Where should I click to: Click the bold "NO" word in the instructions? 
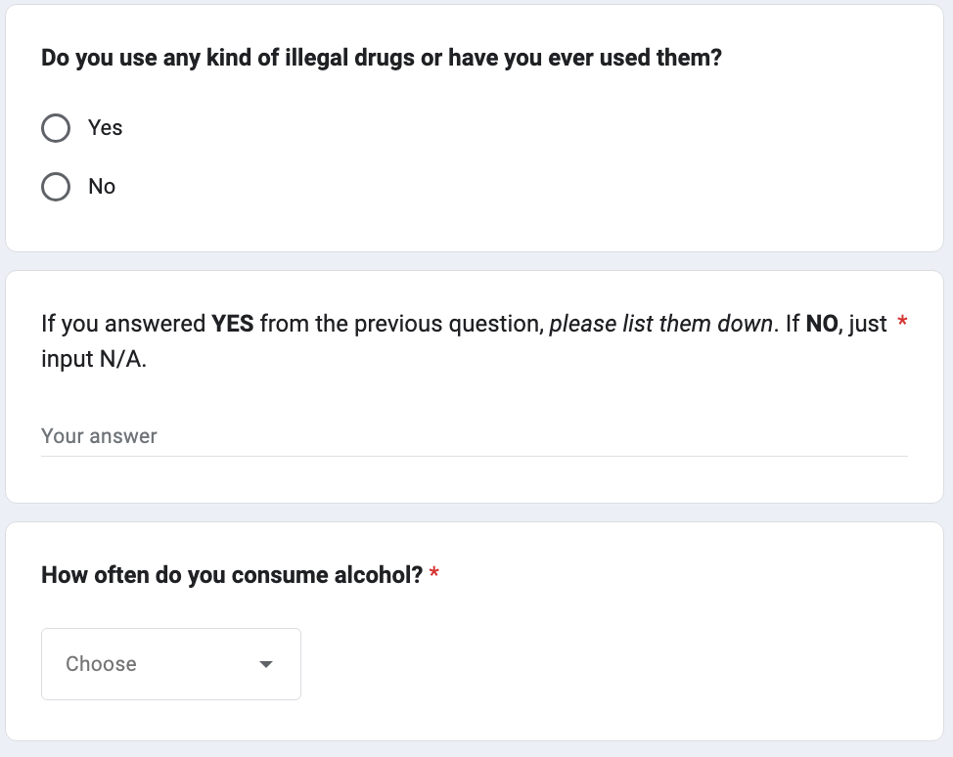822,324
